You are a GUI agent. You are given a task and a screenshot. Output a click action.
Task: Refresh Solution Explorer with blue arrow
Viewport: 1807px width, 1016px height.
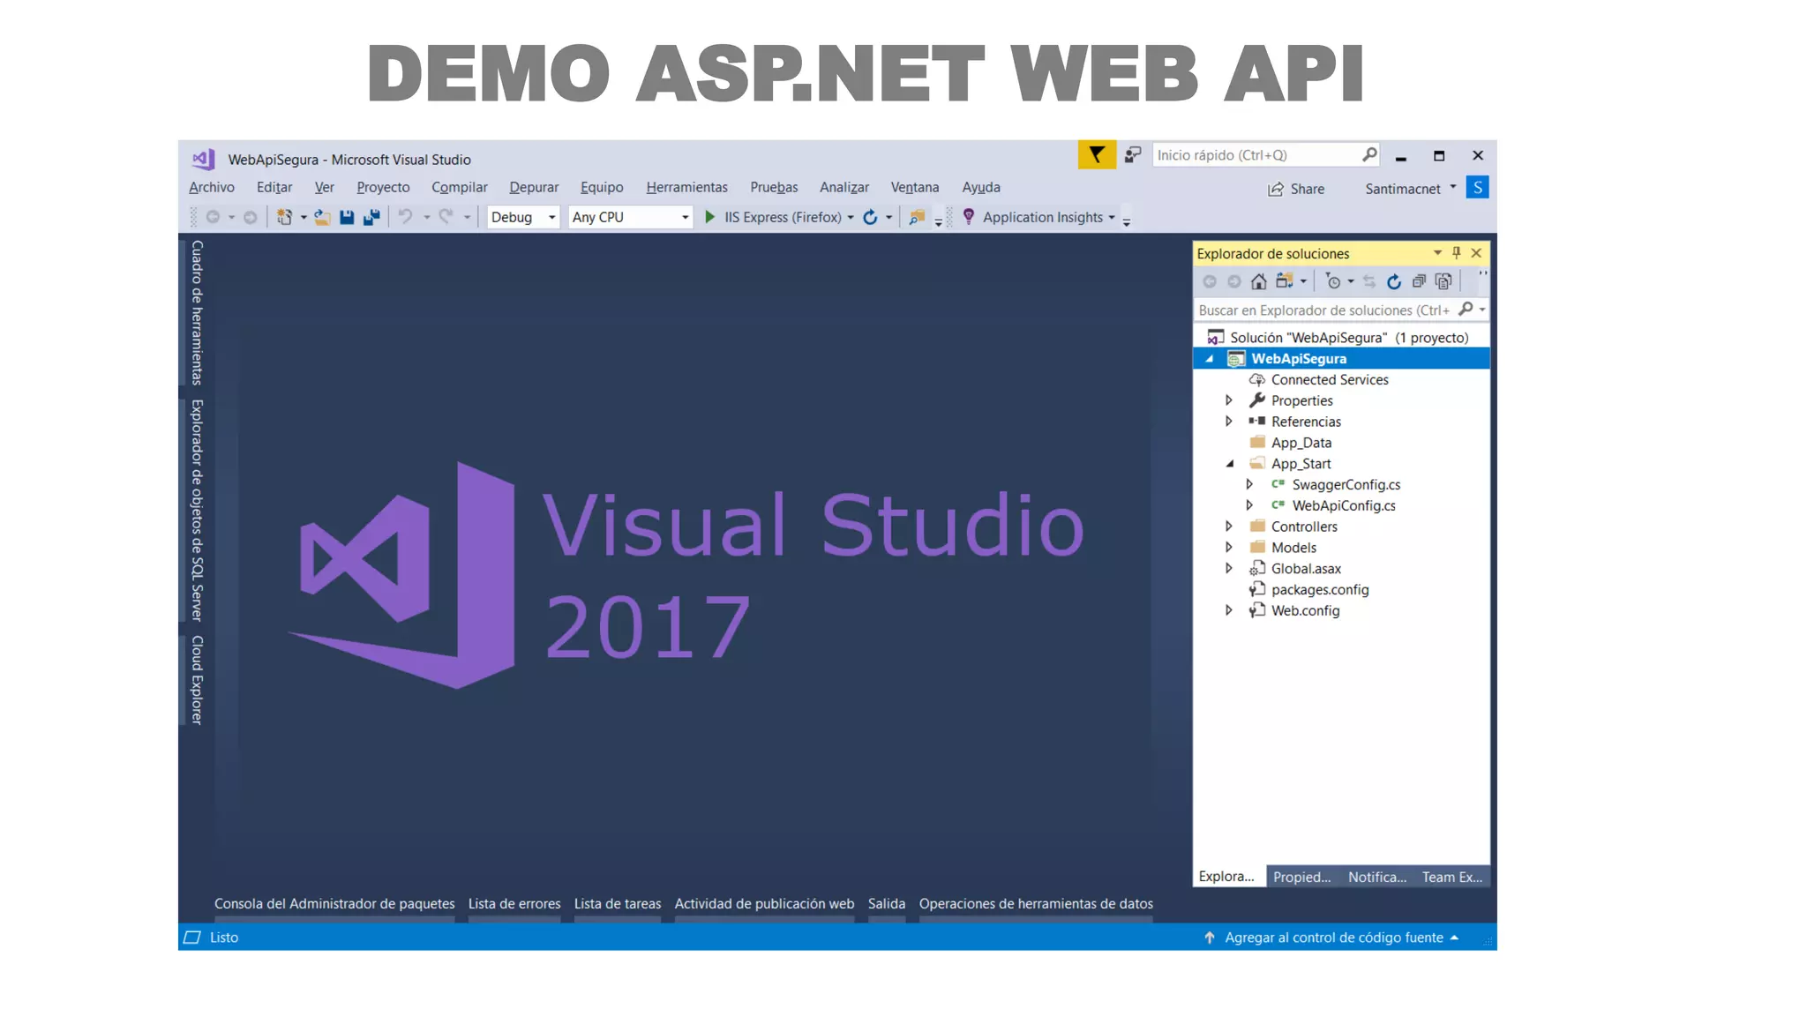[x=1394, y=281]
